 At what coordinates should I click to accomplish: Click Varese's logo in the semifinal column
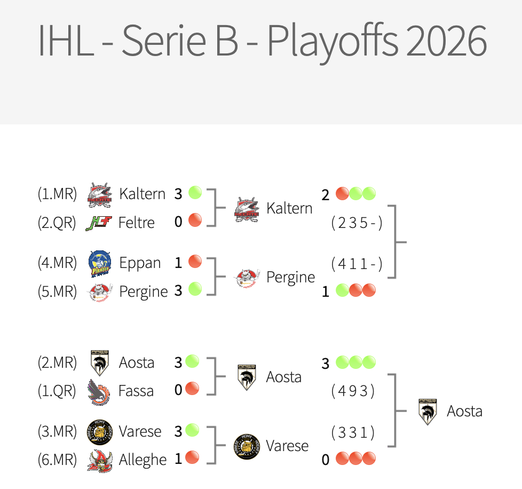click(x=247, y=446)
